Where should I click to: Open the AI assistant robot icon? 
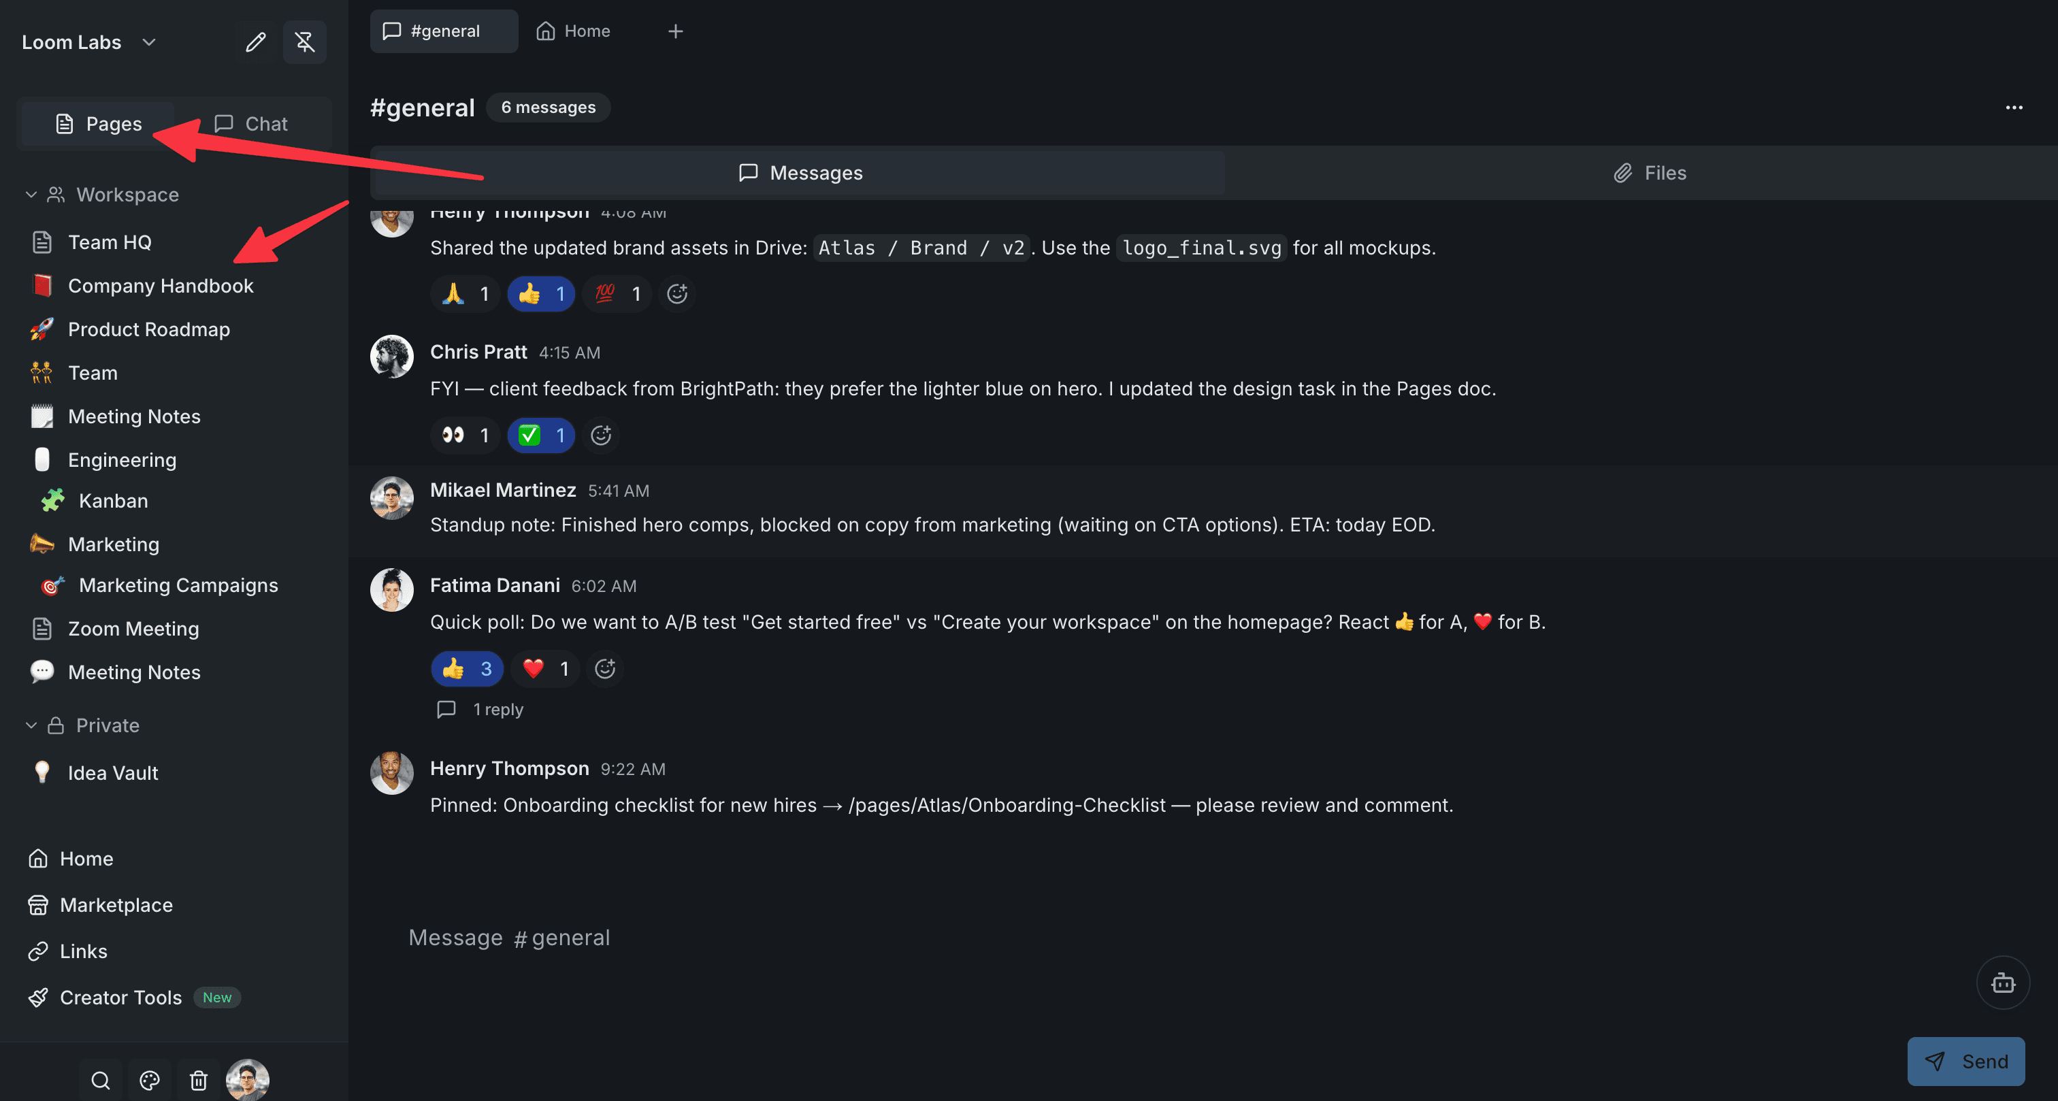2002,982
